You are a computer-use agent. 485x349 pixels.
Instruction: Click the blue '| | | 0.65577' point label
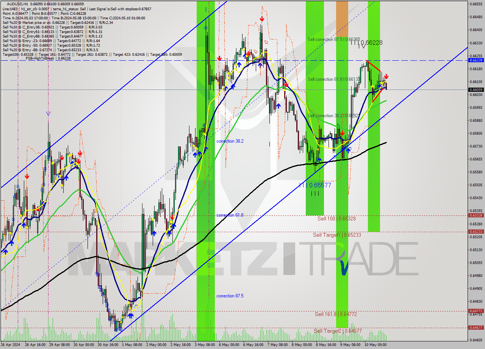coord(315,185)
